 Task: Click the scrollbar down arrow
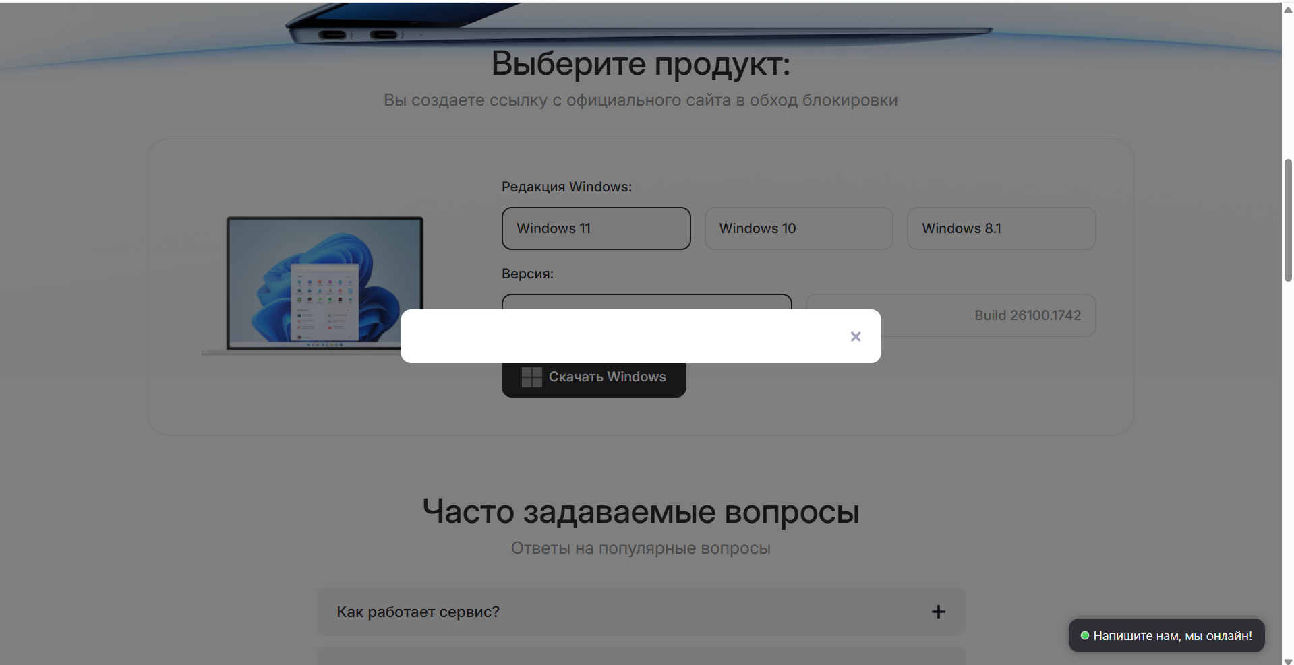(1287, 660)
